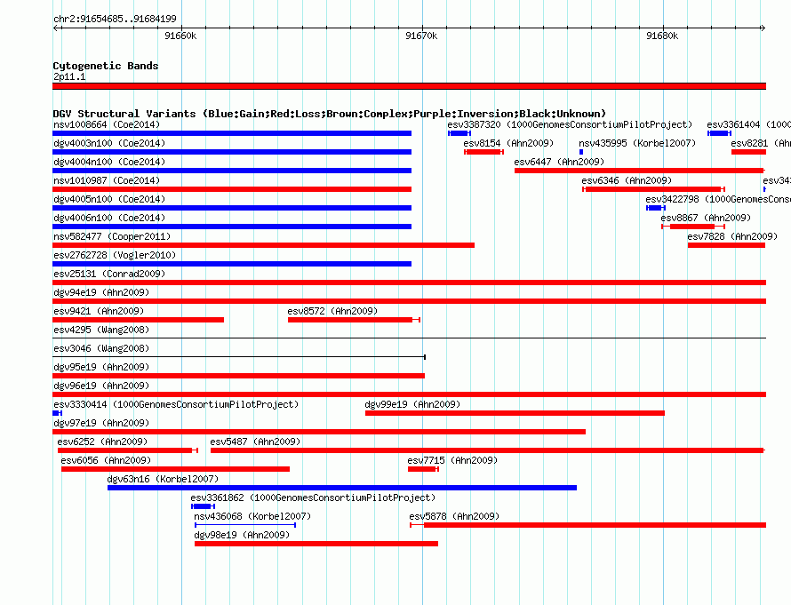Select the esv4295 (Wang2008) label
Viewport: 791px width, 605px height.
pyautogui.click(x=101, y=330)
